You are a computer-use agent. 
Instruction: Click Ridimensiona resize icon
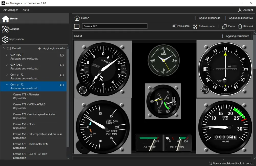[x=195, y=26]
